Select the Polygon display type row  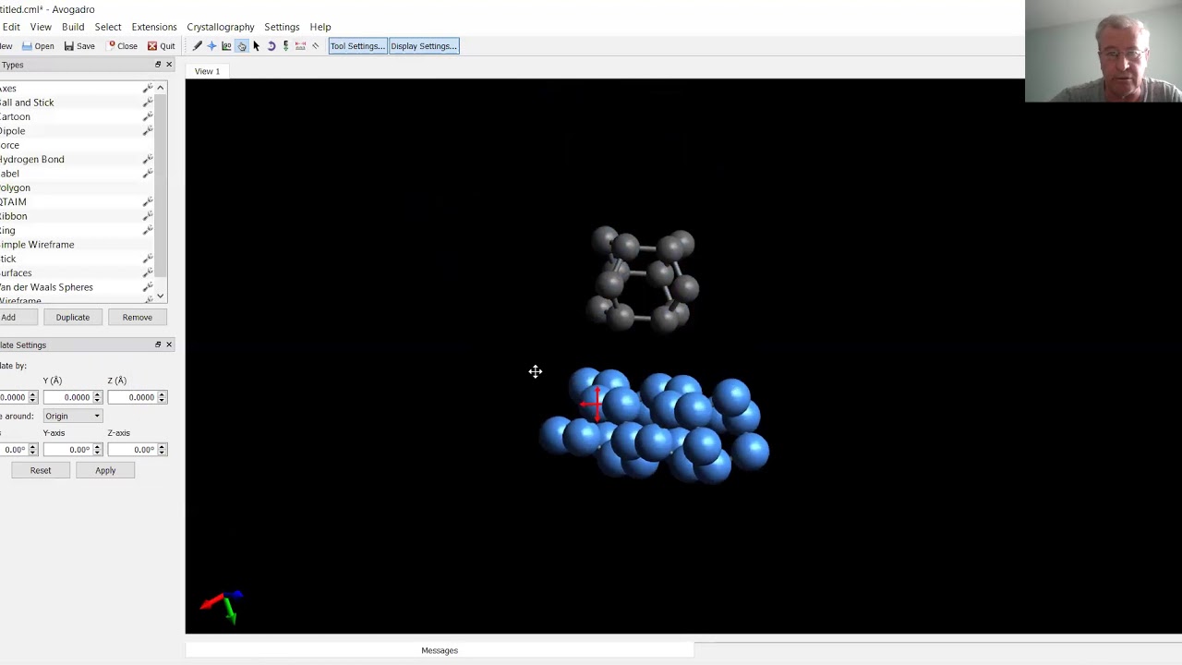click(x=77, y=187)
